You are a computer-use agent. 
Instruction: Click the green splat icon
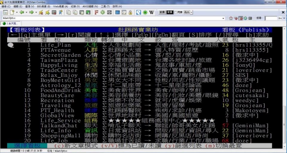(x=145, y=13)
